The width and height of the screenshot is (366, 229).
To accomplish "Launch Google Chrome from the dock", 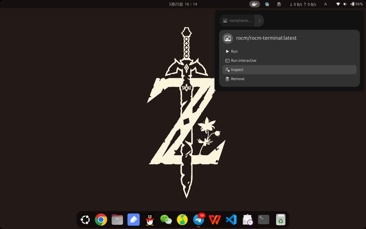I will click(101, 220).
